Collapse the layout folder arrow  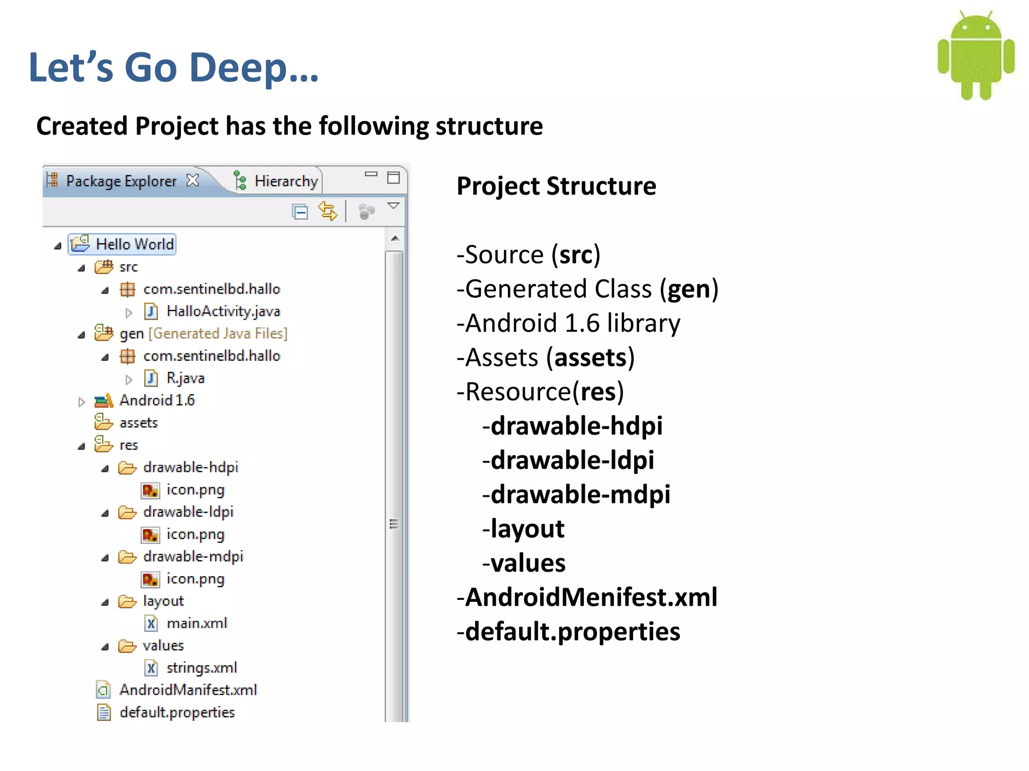click(x=105, y=603)
